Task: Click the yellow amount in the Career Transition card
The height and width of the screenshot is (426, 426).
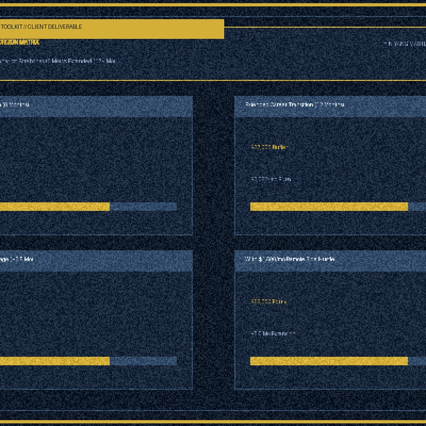Action: click(x=269, y=147)
